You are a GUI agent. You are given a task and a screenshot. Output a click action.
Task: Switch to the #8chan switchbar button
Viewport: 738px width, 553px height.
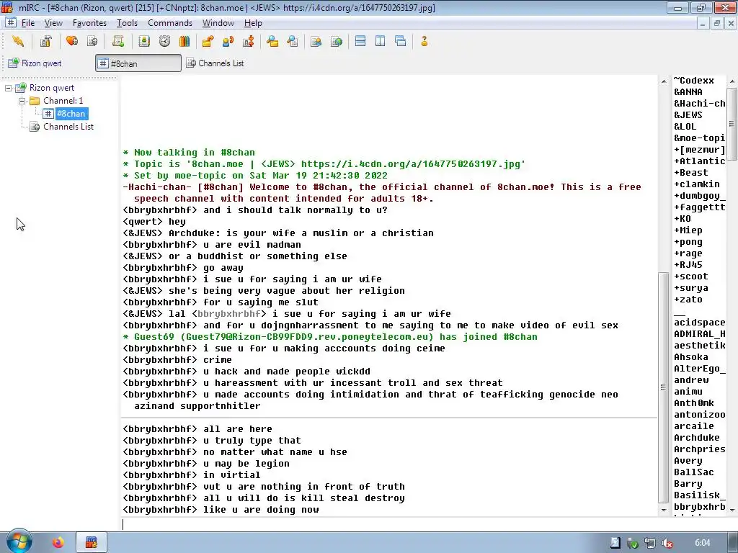(138, 63)
